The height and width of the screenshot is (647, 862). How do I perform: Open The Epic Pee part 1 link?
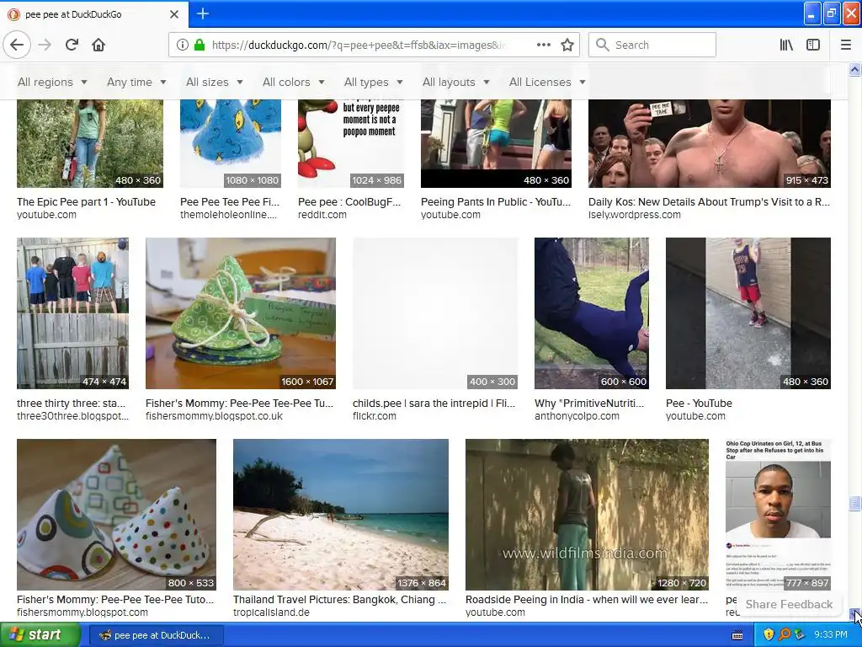click(x=87, y=202)
